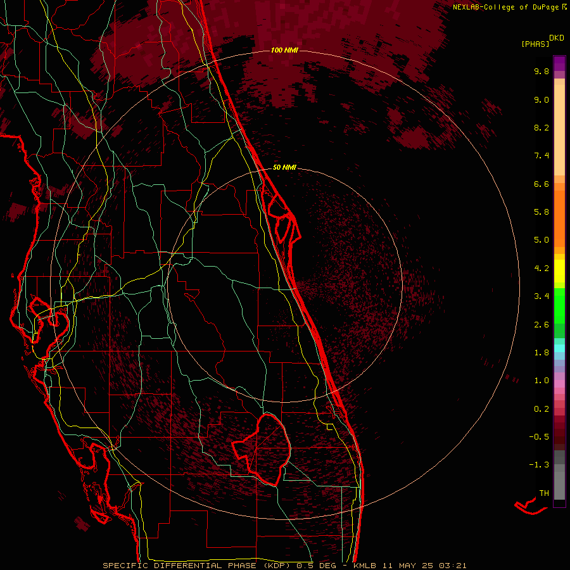
Task: Click the SPECIFIC DIFFERENTIAL PHASE (KDP) caption
Action: 197,566
